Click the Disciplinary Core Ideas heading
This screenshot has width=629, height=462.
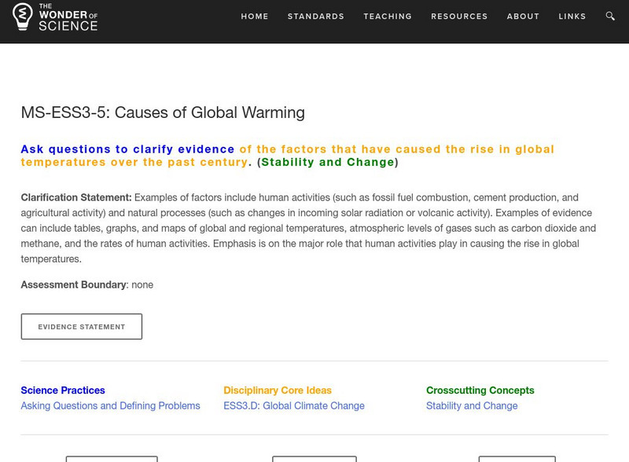click(278, 390)
